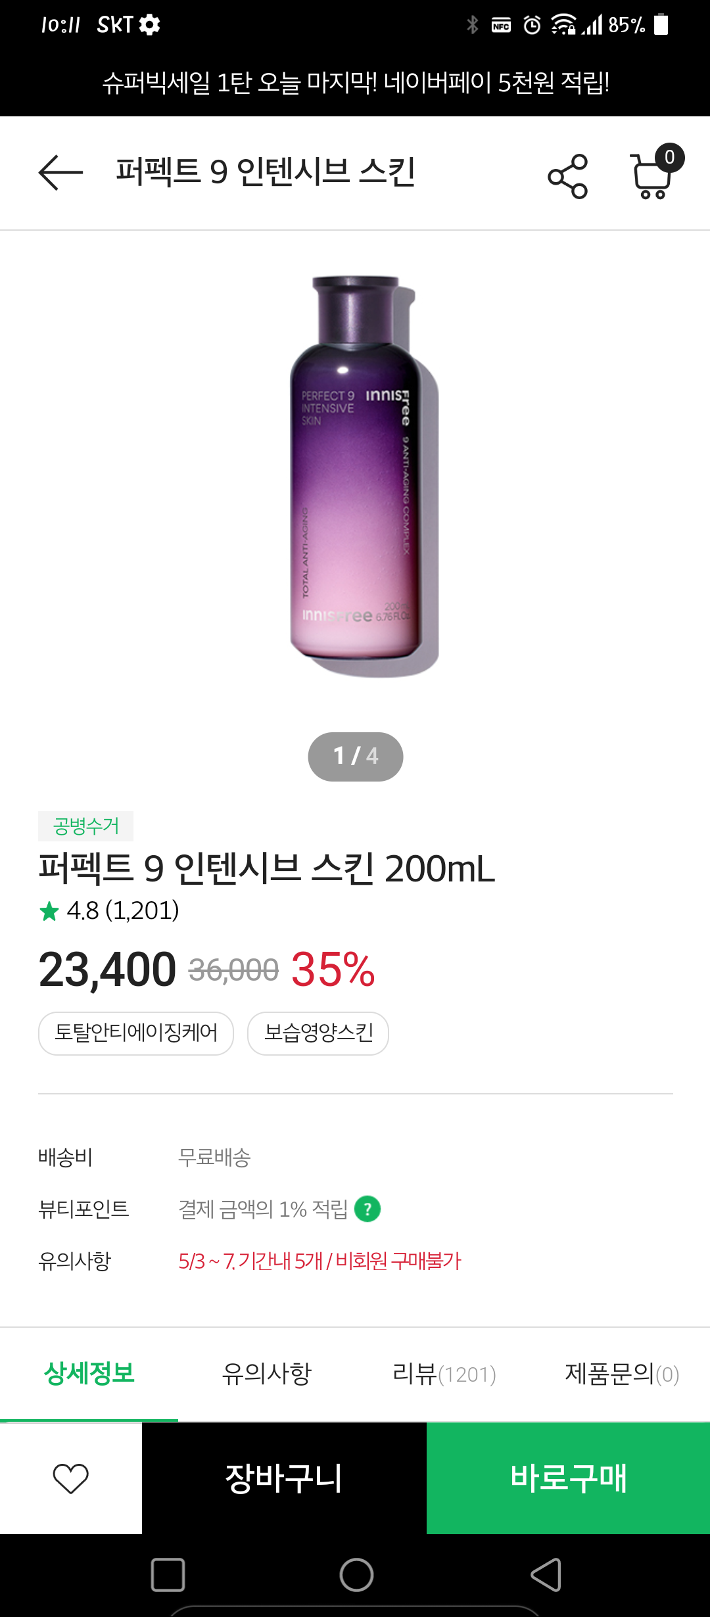
Task: Open the 제품문의(0) tab
Action: tap(621, 1374)
